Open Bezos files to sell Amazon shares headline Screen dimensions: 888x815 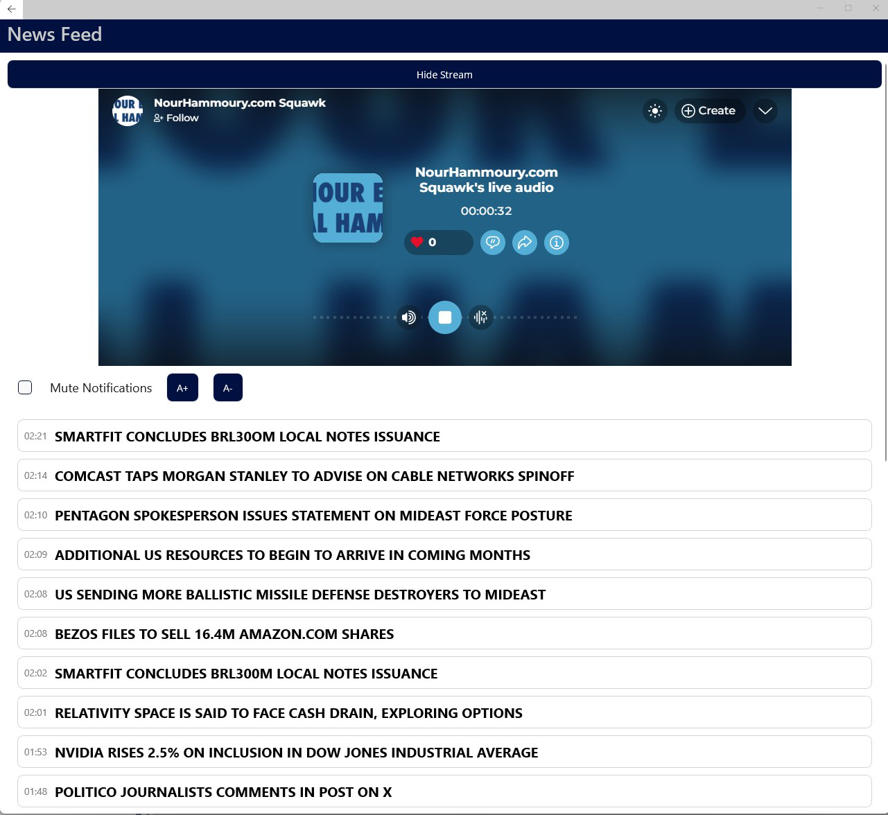pos(444,633)
